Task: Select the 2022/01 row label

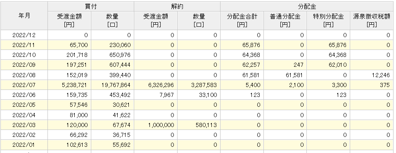Action: coord(24,145)
